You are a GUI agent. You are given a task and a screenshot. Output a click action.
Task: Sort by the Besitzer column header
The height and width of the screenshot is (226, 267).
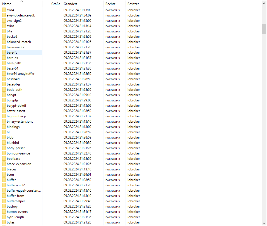click(134, 4)
